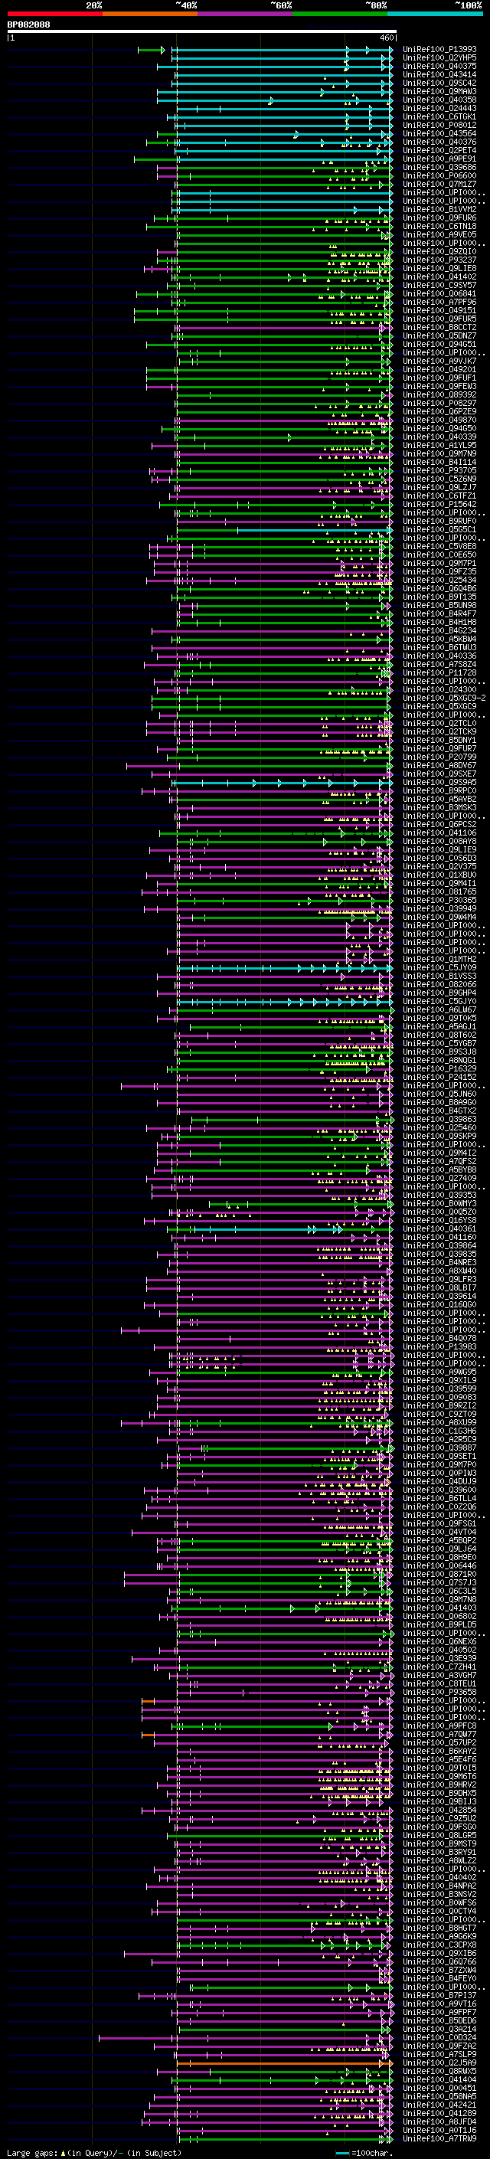Open hit UniRef100_A9PE91
Screen dimensions: 490x2159
coord(439,159)
